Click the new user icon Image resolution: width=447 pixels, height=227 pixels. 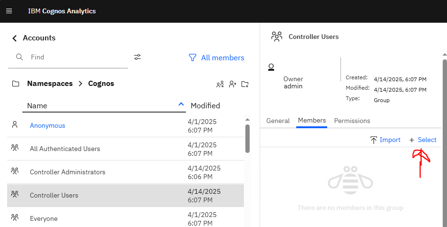pos(233,84)
